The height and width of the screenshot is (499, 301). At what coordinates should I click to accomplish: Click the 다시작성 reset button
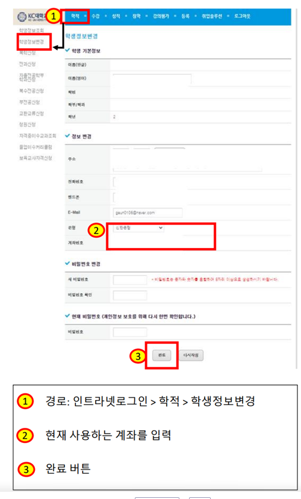coord(191,355)
